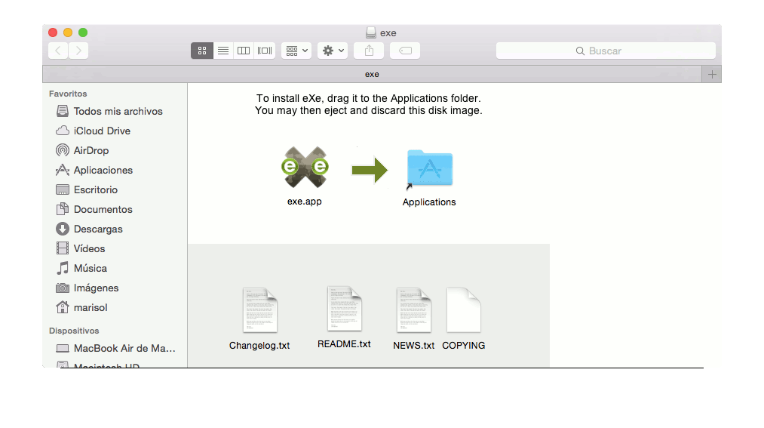Switch to list view mode
Screen dimensions: 764x428
[x=223, y=51]
